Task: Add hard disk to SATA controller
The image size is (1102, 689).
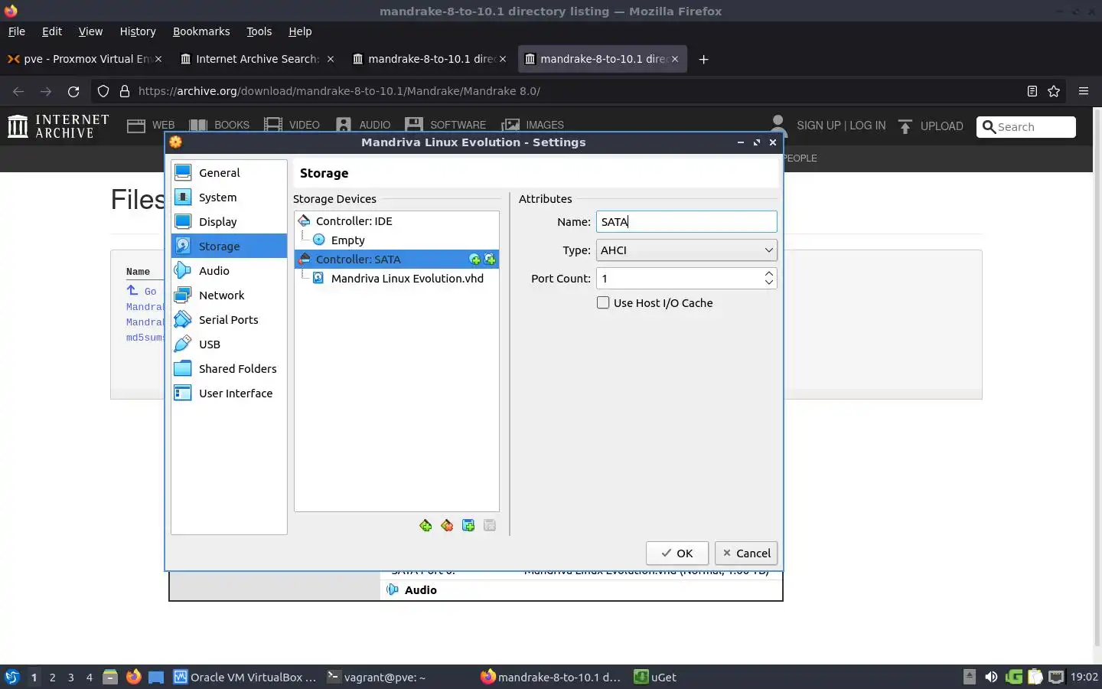Action: tap(490, 260)
